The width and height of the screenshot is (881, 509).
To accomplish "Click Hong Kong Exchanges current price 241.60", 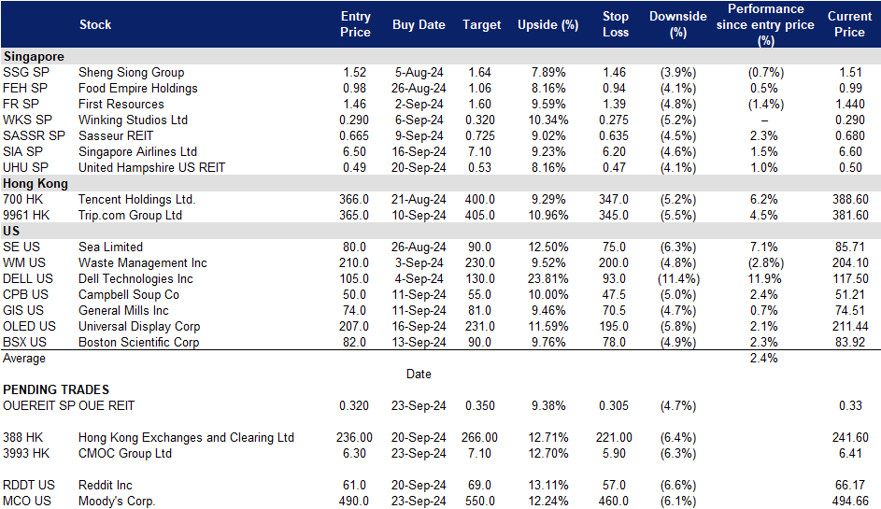I will click(850, 438).
